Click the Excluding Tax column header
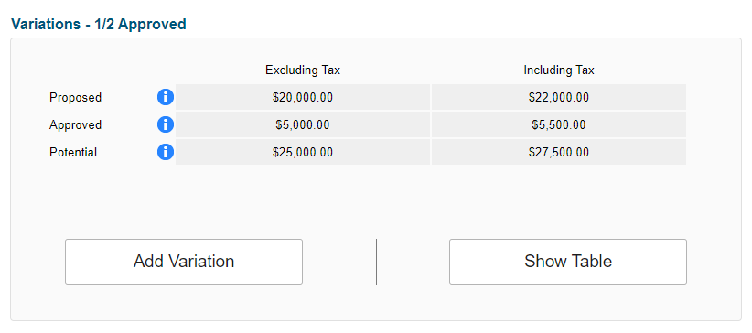752x333 pixels. [x=303, y=70]
